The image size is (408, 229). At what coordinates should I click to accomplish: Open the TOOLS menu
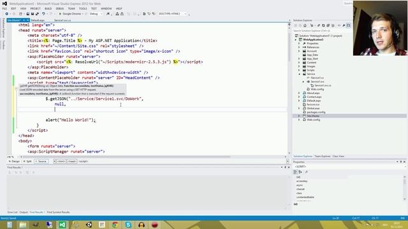(x=83, y=8)
